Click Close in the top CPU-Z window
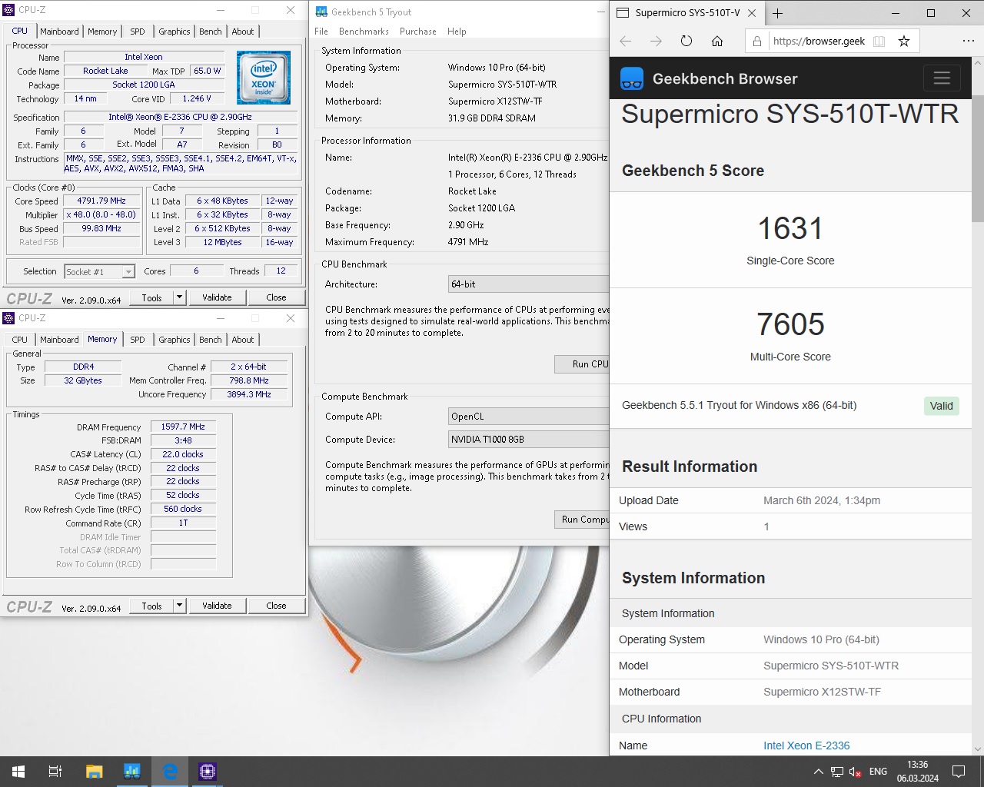The height and width of the screenshot is (787, 984). click(x=276, y=297)
